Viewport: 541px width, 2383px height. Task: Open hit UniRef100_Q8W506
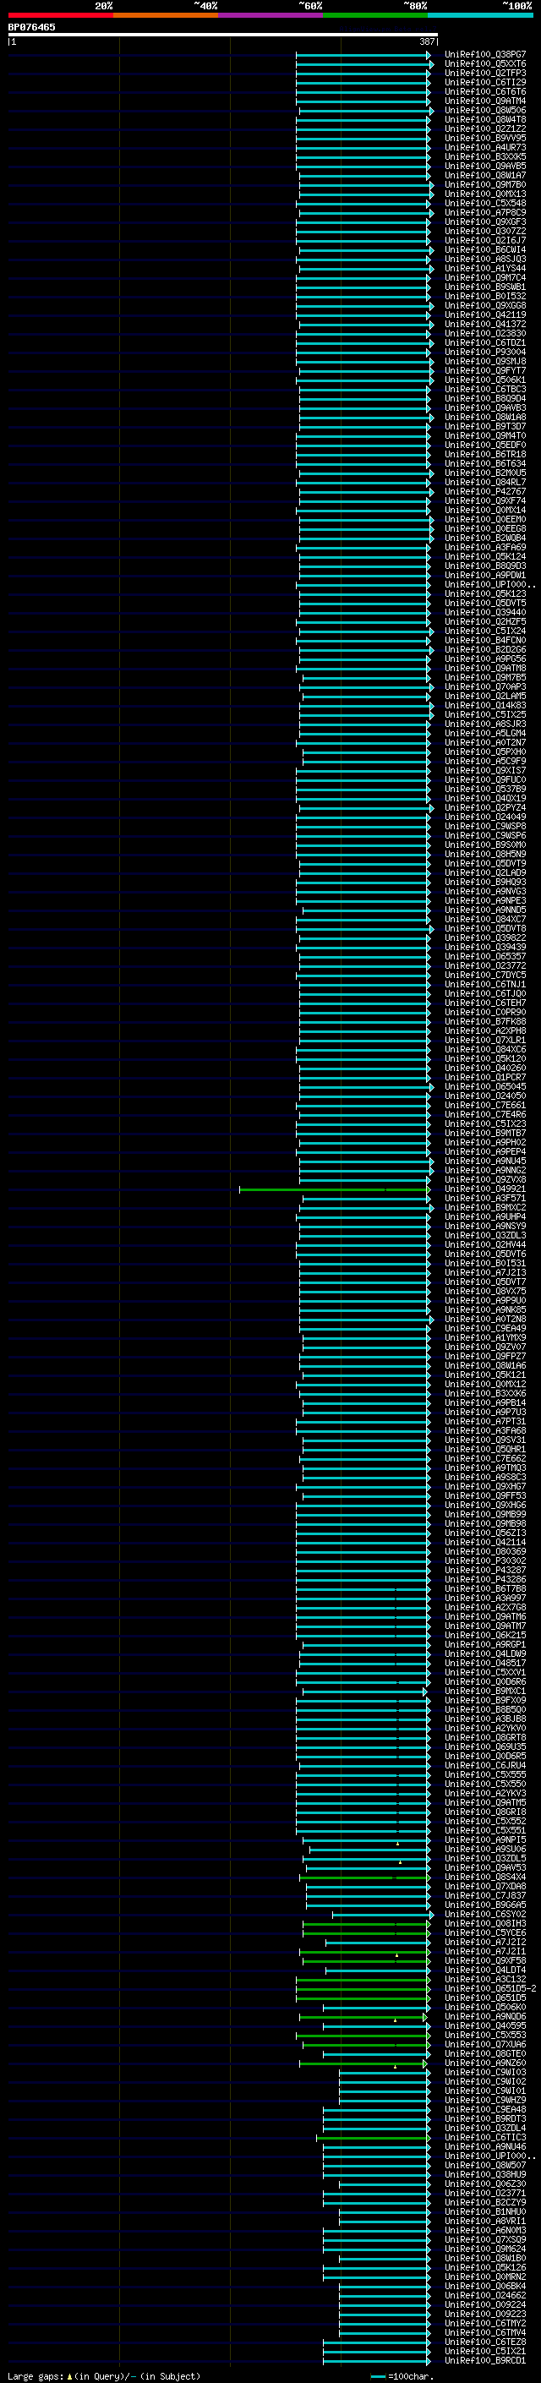[485, 110]
